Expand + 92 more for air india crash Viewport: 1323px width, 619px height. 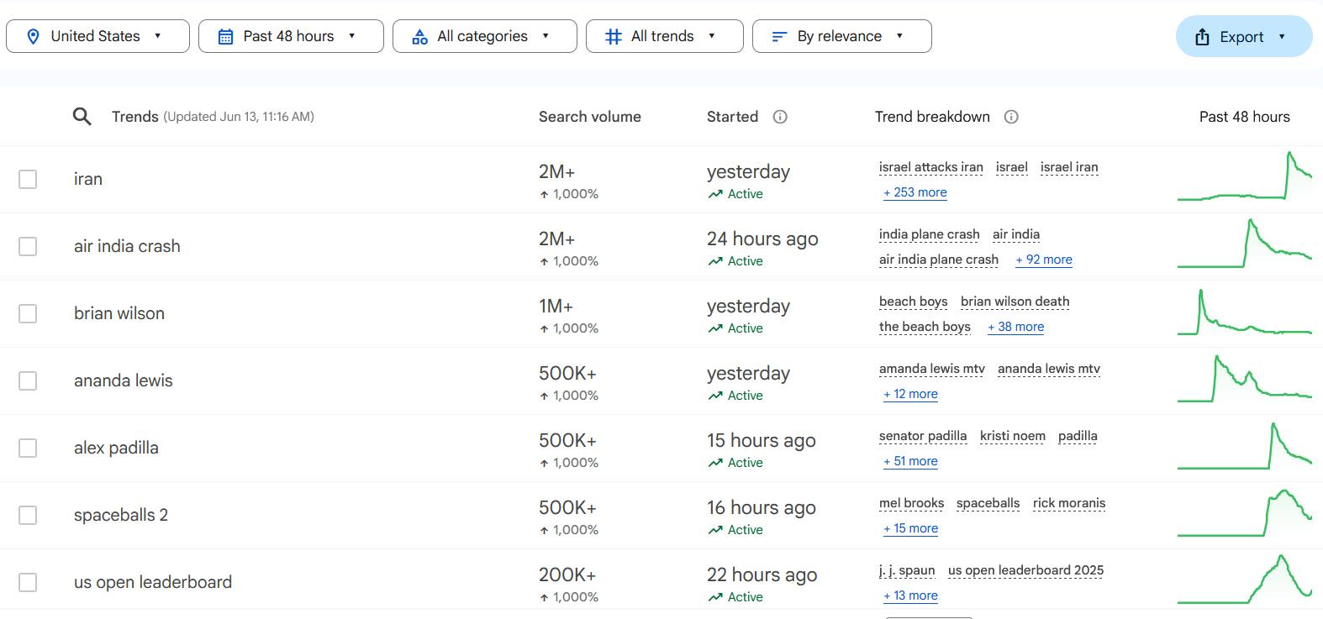point(1044,260)
